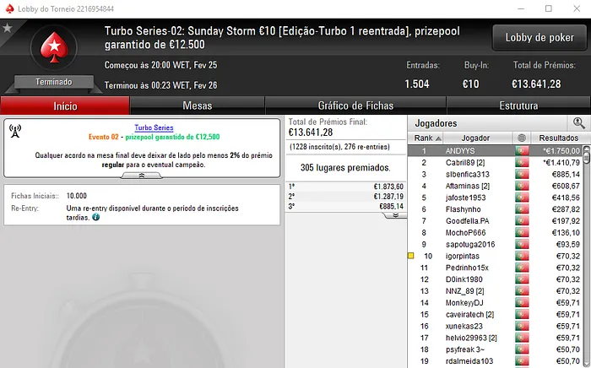The width and height of the screenshot is (591, 368).
Task: Select the Início tab
Action: tap(65, 106)
